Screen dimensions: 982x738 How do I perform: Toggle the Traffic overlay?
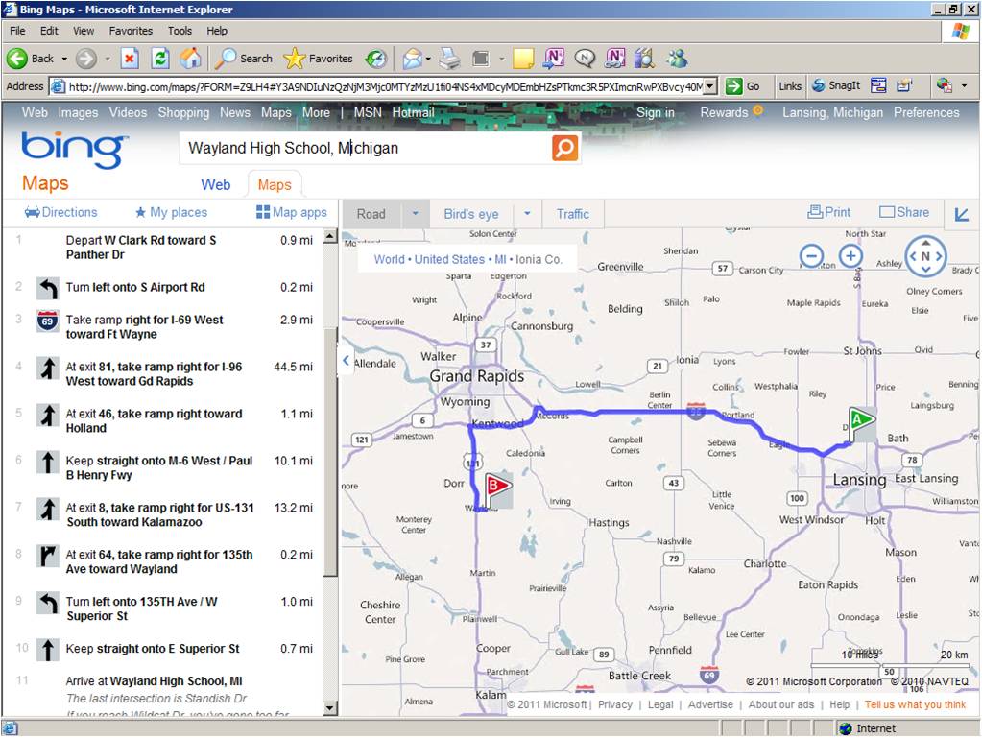point(572,214)
